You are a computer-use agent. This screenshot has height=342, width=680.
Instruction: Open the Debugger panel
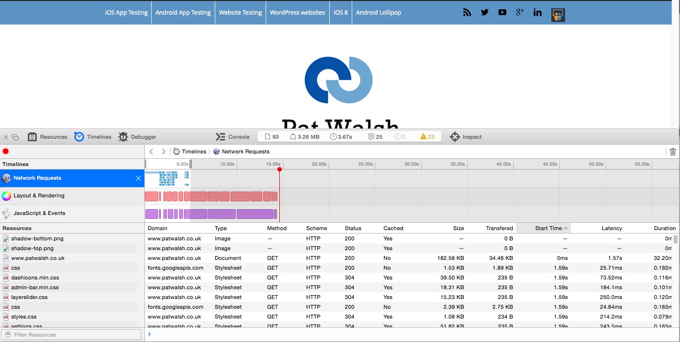click(x=137, y=137)
